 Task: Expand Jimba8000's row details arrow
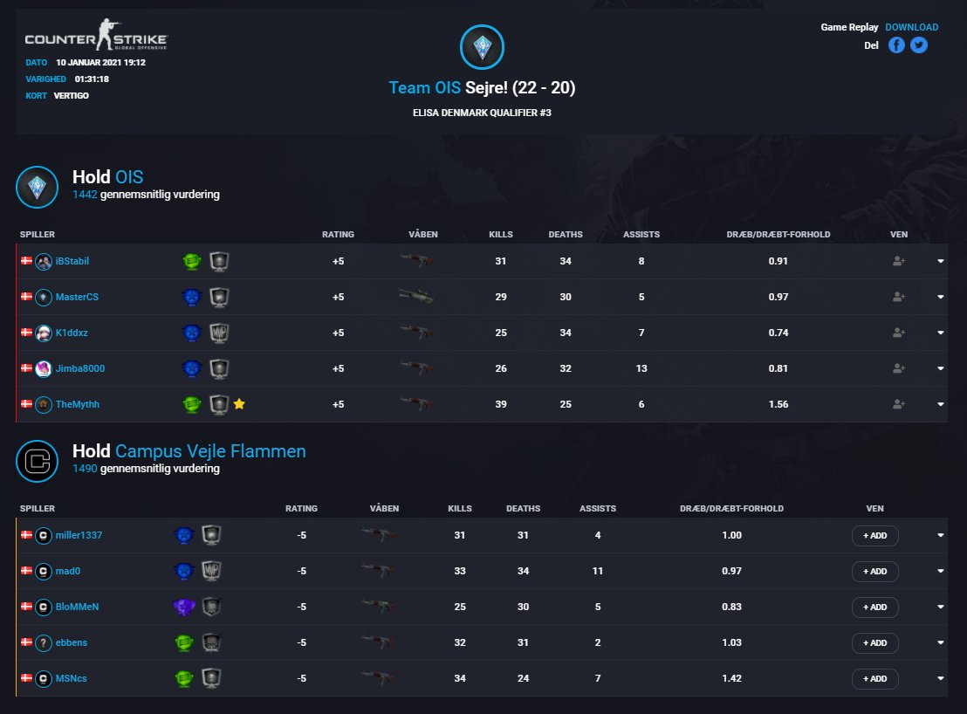941,368
